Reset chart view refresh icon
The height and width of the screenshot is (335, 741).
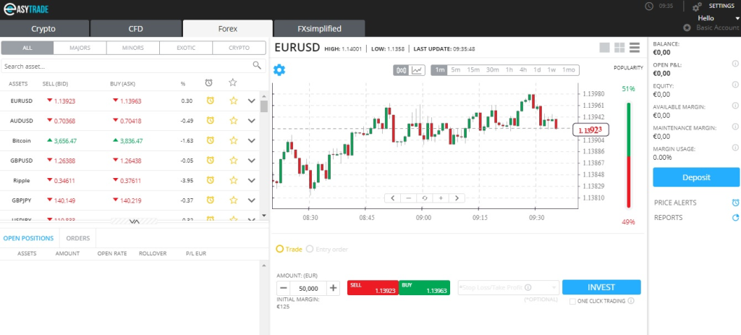pyautogui.click(x=424, y=198)
